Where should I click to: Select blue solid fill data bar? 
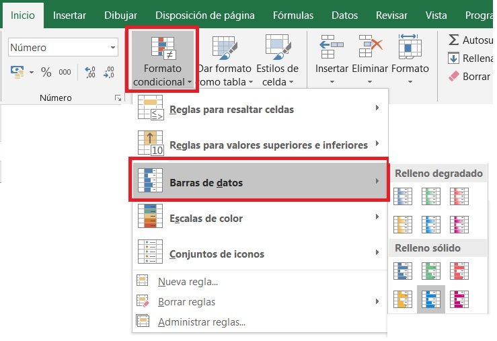(x=403, y=271)
